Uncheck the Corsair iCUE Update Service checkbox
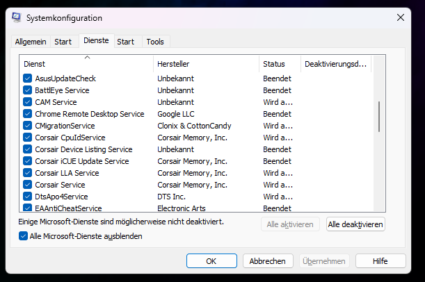 (x=28, y=161)
